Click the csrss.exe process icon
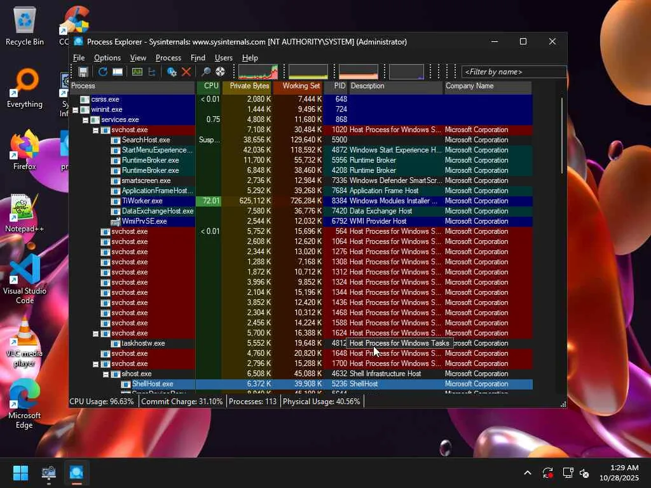651x488 pixels. (85, 99)
